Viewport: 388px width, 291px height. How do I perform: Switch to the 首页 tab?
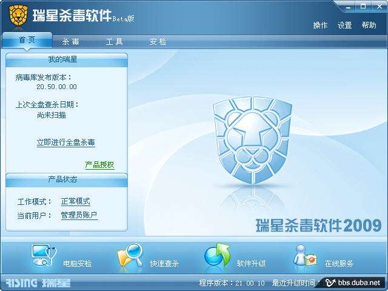27,39
